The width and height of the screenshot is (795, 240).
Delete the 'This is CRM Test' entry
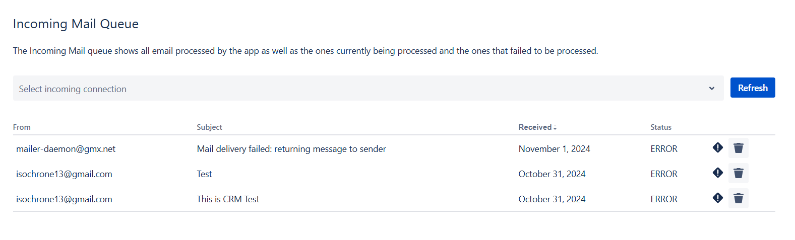point(739,198)
